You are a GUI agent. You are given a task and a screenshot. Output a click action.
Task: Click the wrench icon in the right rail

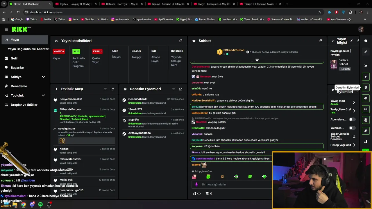click(366, 131)
